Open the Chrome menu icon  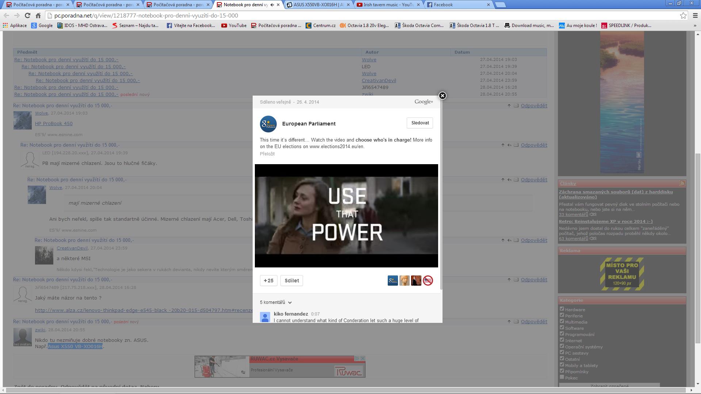coord(695,15)
